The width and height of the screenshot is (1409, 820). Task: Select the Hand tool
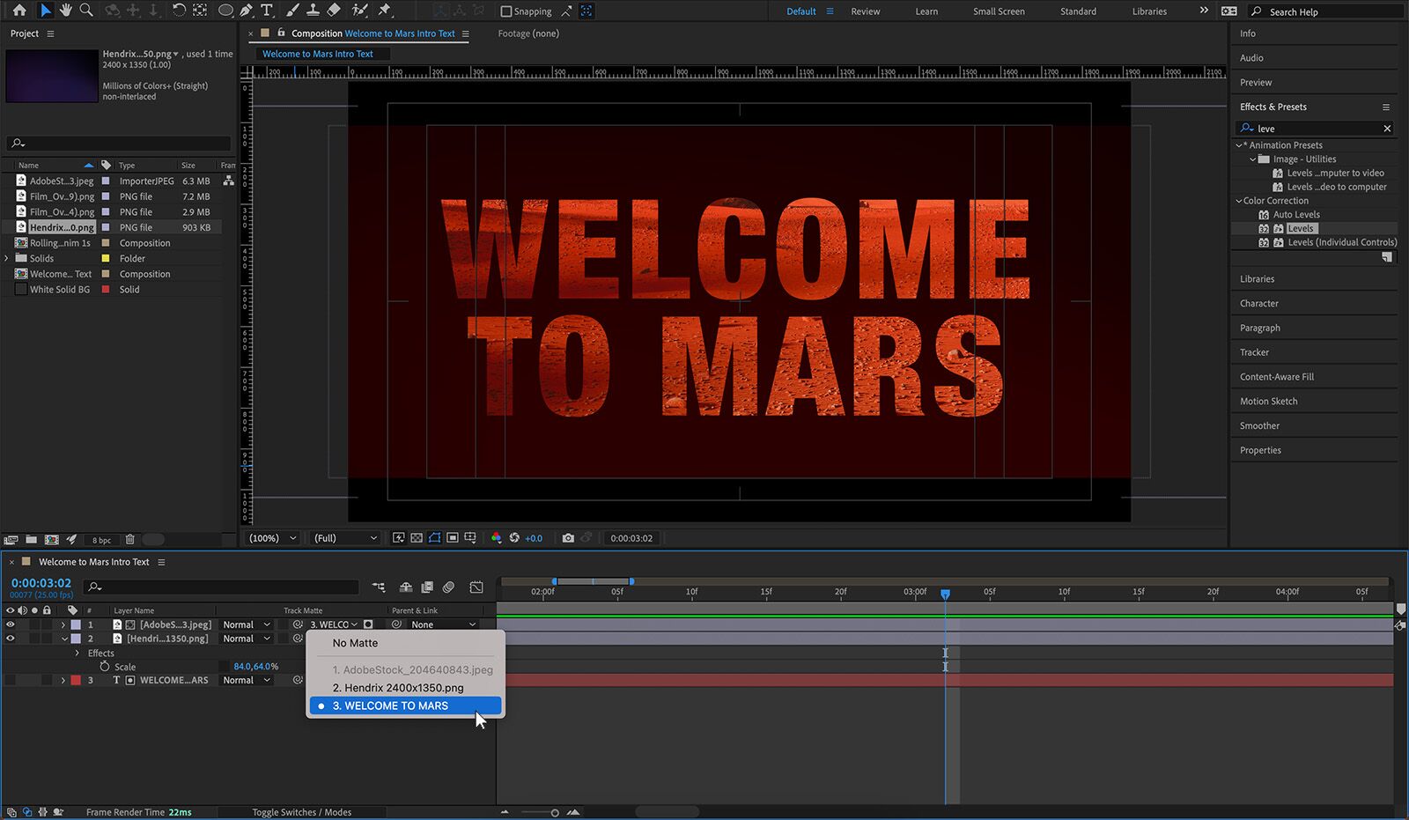tap(65, 11)
